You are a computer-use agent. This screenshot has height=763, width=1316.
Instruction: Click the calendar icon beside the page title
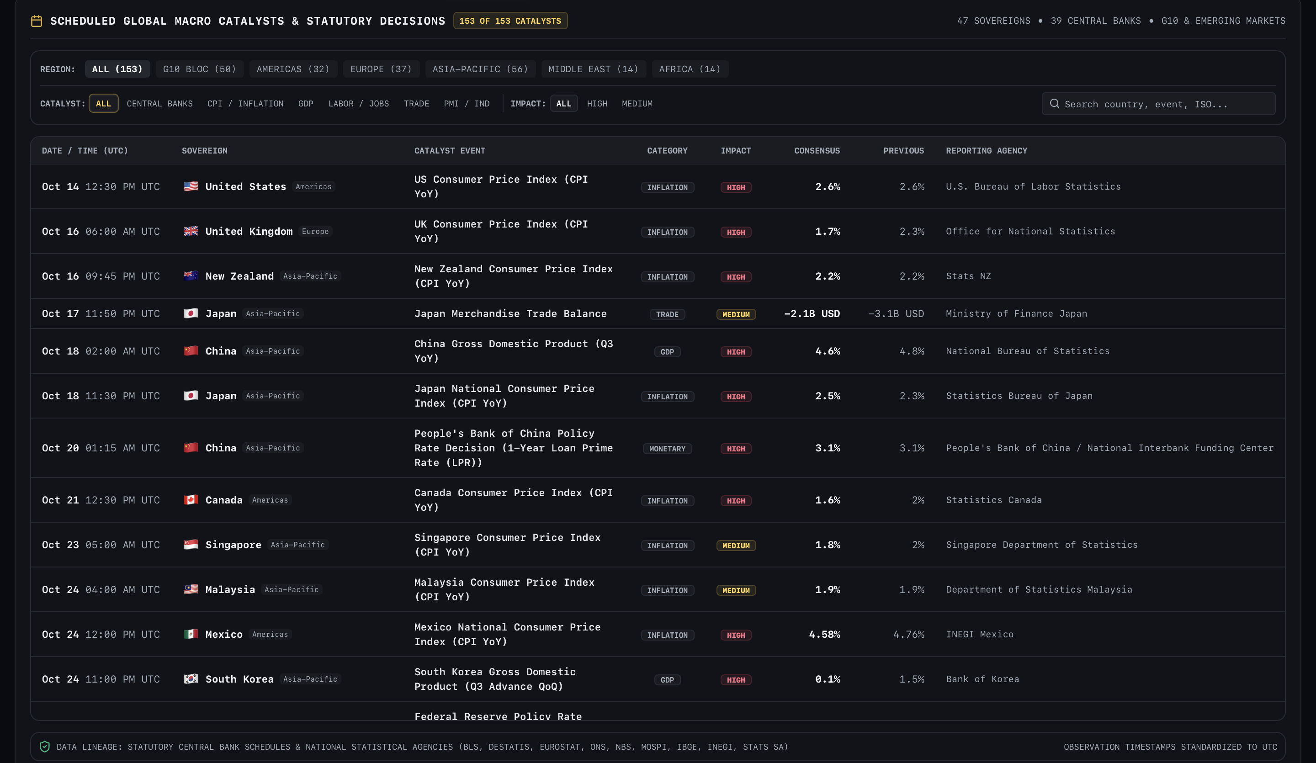click(37, 21)
